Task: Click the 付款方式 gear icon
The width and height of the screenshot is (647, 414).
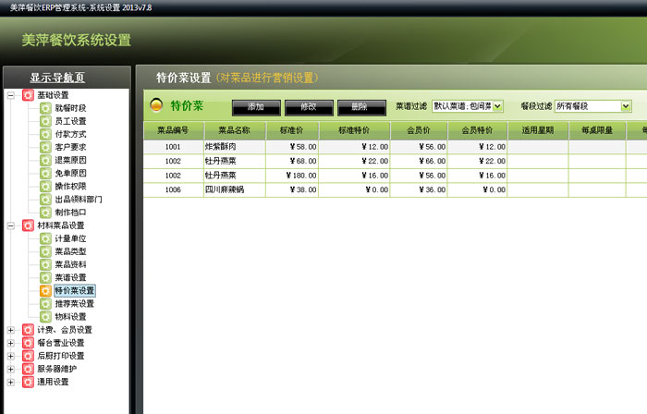Action: (x=45, y=134)
